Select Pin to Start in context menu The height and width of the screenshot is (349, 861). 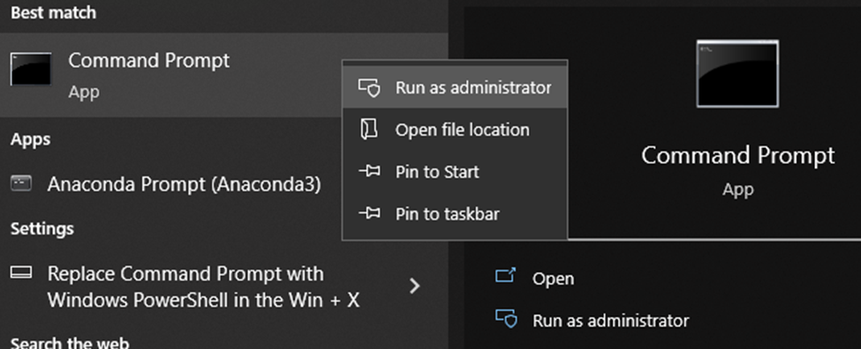click(x=455, y=172)
